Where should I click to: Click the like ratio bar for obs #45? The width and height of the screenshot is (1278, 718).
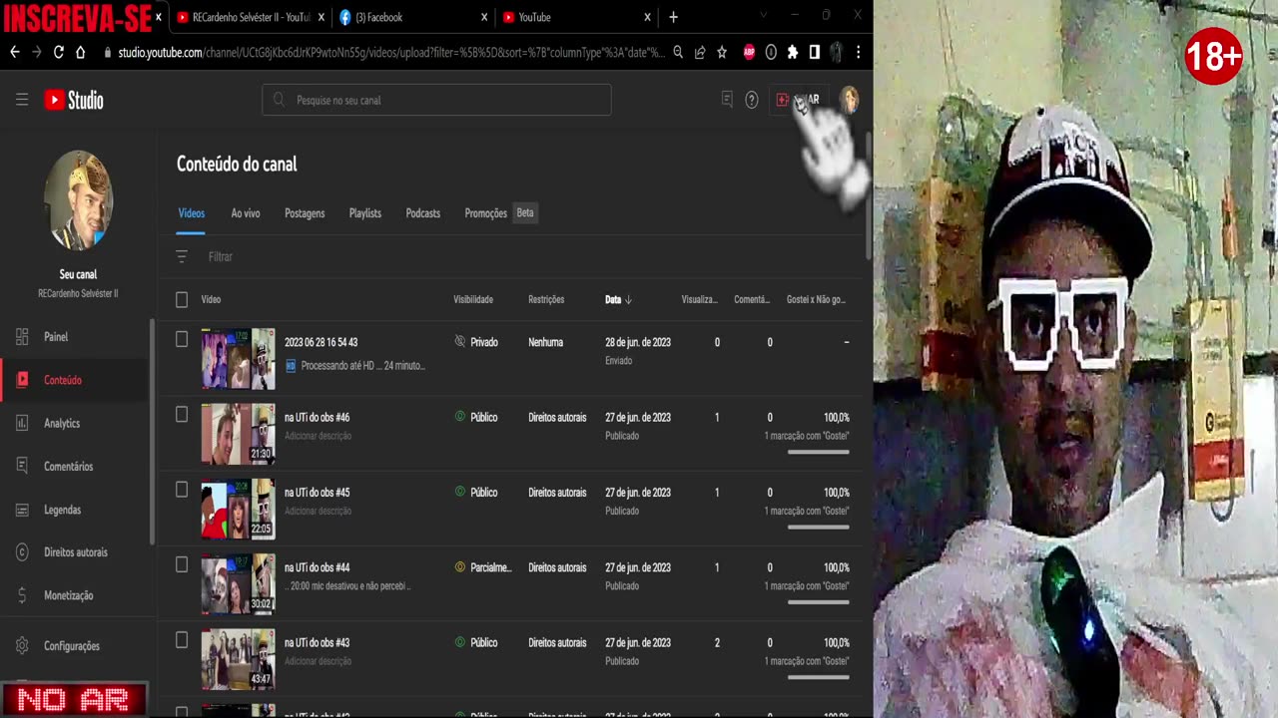tap(818, 527)
